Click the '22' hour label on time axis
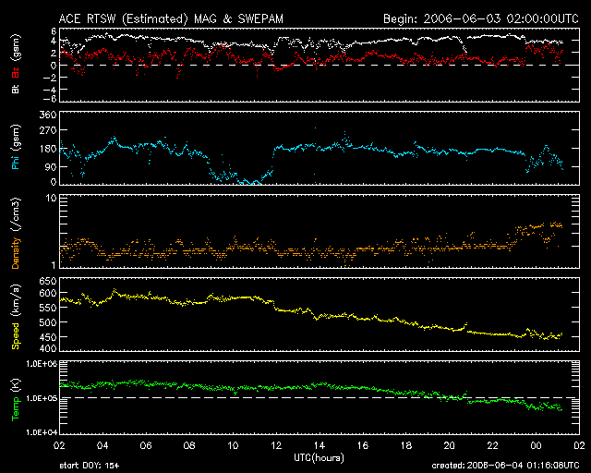 click(492, 446)
